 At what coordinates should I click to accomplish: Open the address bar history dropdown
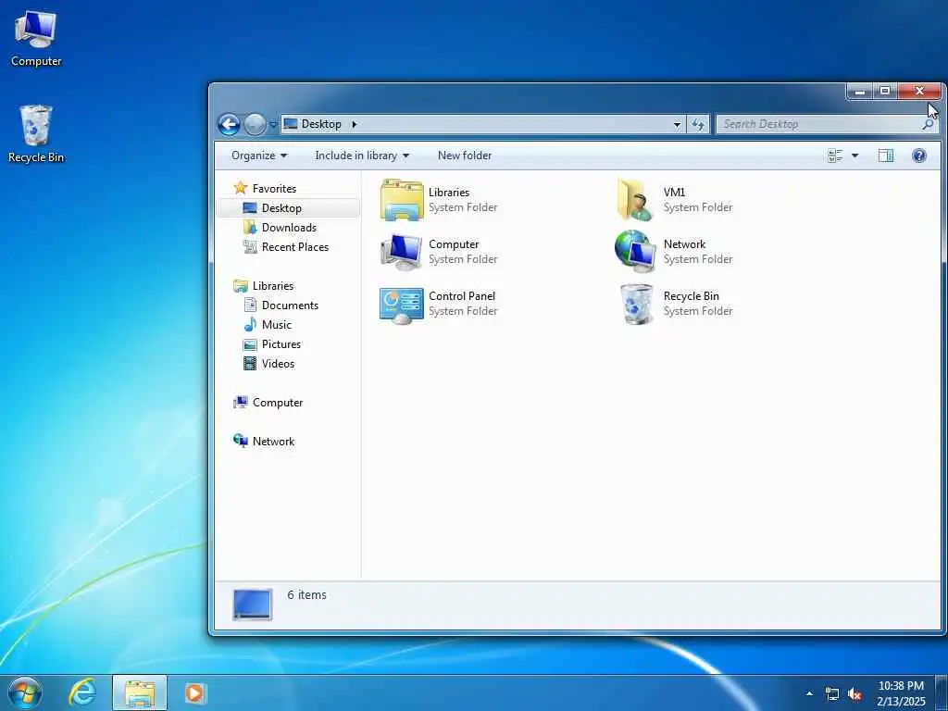pyautogui.click(x=677, y=125)
